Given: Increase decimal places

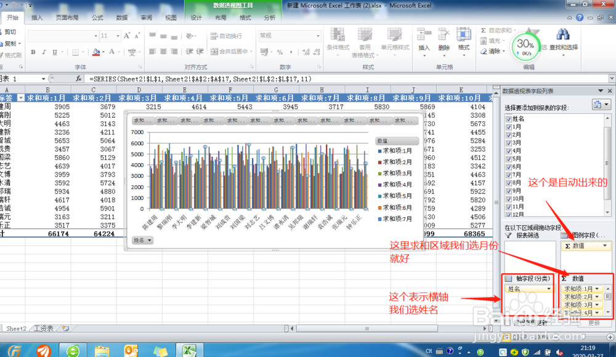Looking at the screenshot, I should click(x=306, y=52).
